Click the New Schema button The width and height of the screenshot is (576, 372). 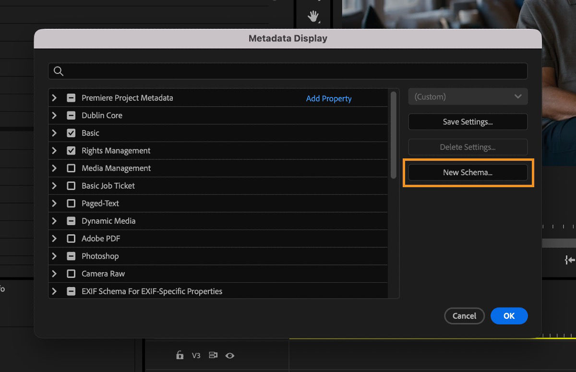coord(468,172)
